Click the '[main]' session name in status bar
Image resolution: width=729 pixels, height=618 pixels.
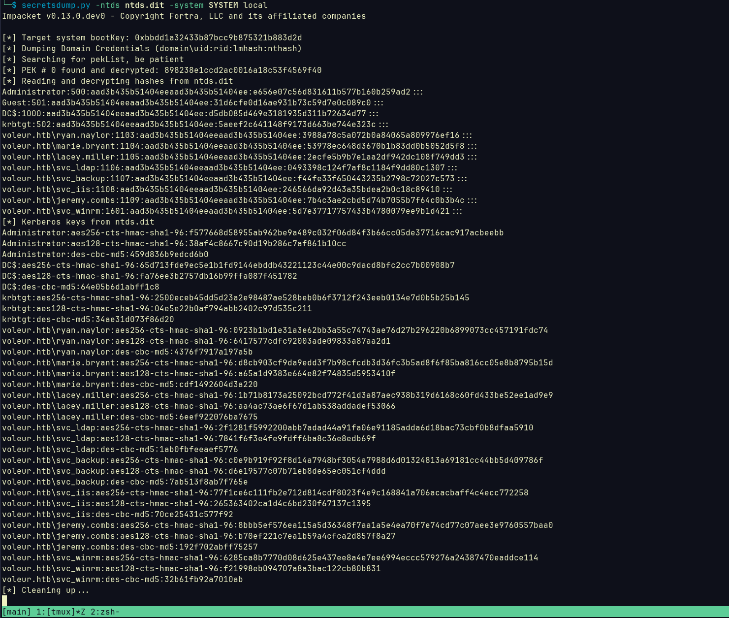coord(17,612)
